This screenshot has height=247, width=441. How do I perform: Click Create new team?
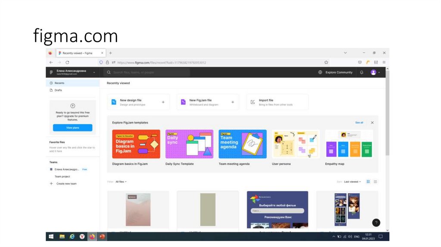63,183
